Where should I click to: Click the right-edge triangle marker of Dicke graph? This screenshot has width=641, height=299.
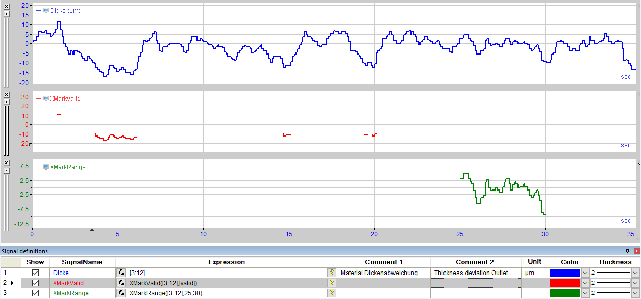pyautogui.click(x=638, y=5)
